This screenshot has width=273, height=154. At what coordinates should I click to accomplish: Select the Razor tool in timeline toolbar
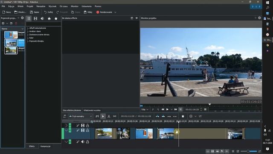coord(109,116)
